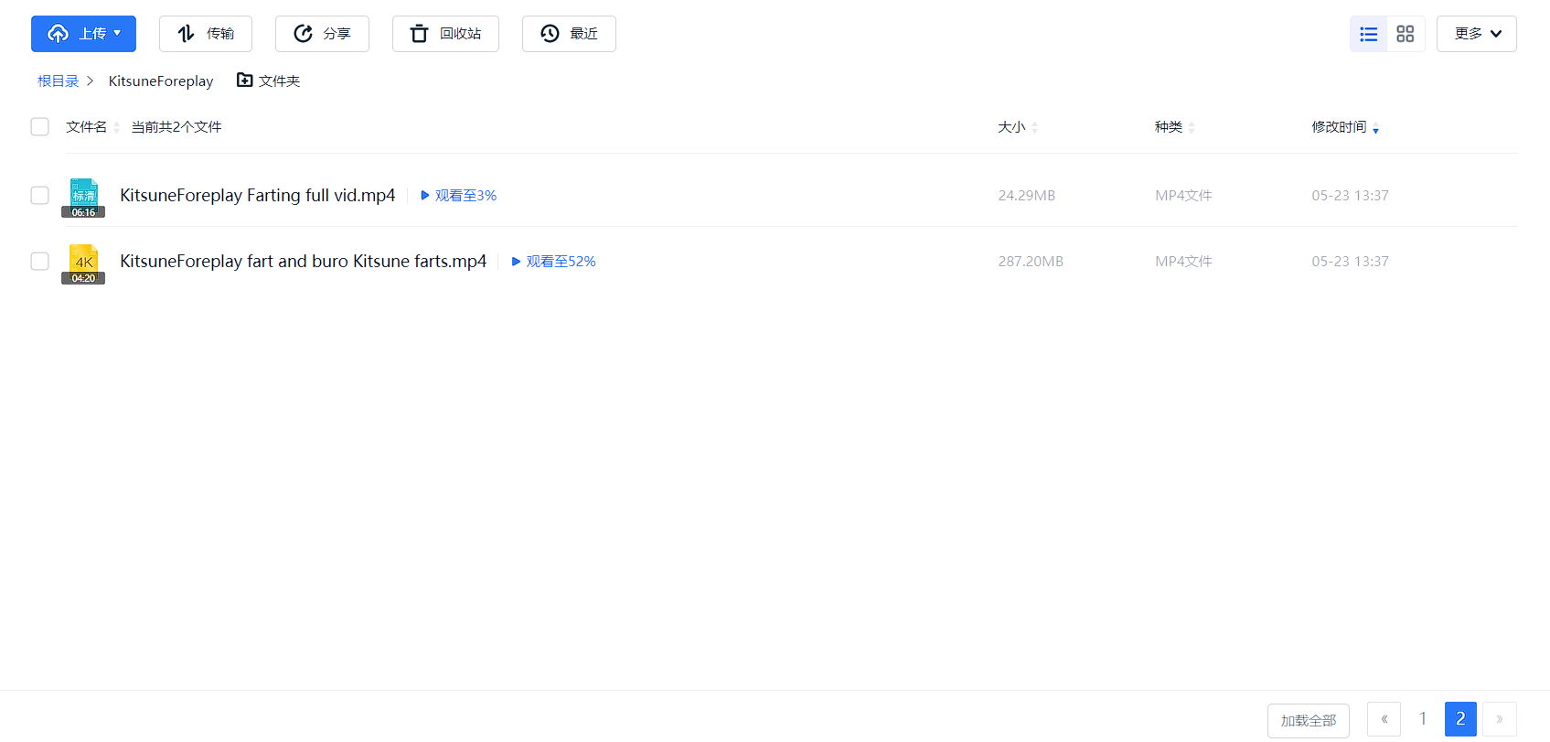The height and width of the screenshot is (742, 1550).
Task: Switch to grid view layout
Action: click(1406, 34)
